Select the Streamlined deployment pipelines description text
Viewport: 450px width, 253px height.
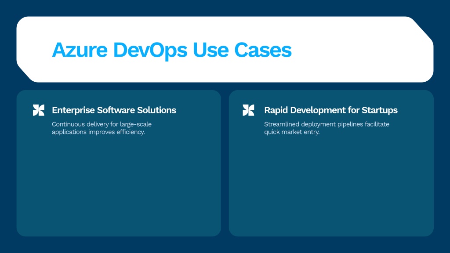327,128
